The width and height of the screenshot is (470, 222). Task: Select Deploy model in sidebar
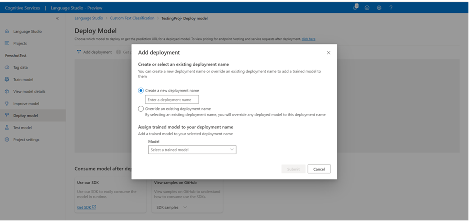click(x=26, y=115)
